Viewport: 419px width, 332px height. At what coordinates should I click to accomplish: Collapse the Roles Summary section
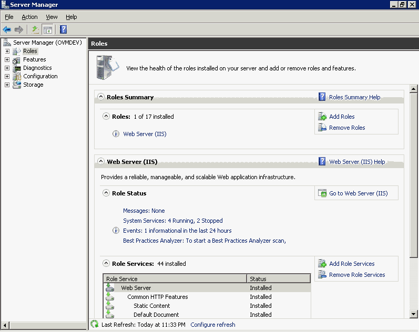coord(101,97)
